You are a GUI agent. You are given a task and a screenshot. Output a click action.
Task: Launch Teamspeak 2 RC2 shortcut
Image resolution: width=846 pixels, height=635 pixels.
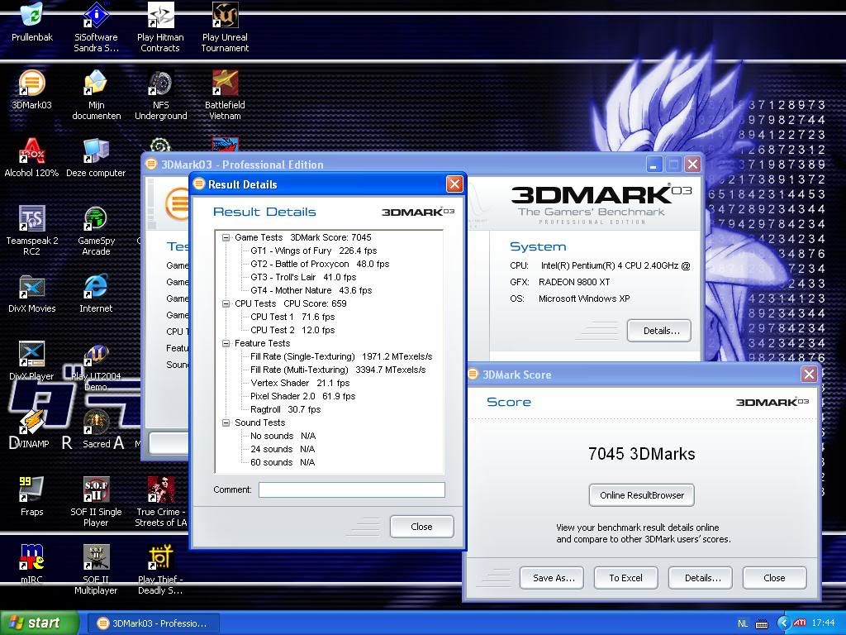click(32, 231)
